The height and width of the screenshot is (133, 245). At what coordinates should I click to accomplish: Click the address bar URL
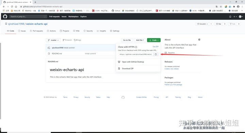pos(43,6)
